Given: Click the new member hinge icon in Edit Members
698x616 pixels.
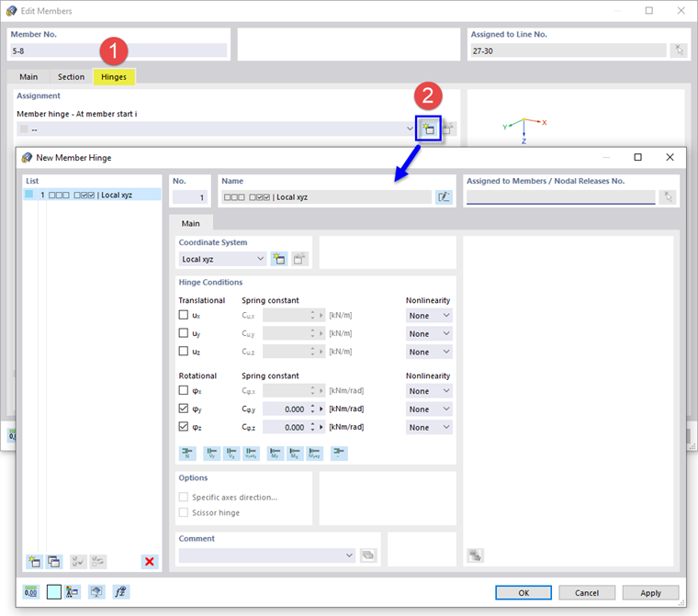Looking at the screenshot, I should 428,129.
